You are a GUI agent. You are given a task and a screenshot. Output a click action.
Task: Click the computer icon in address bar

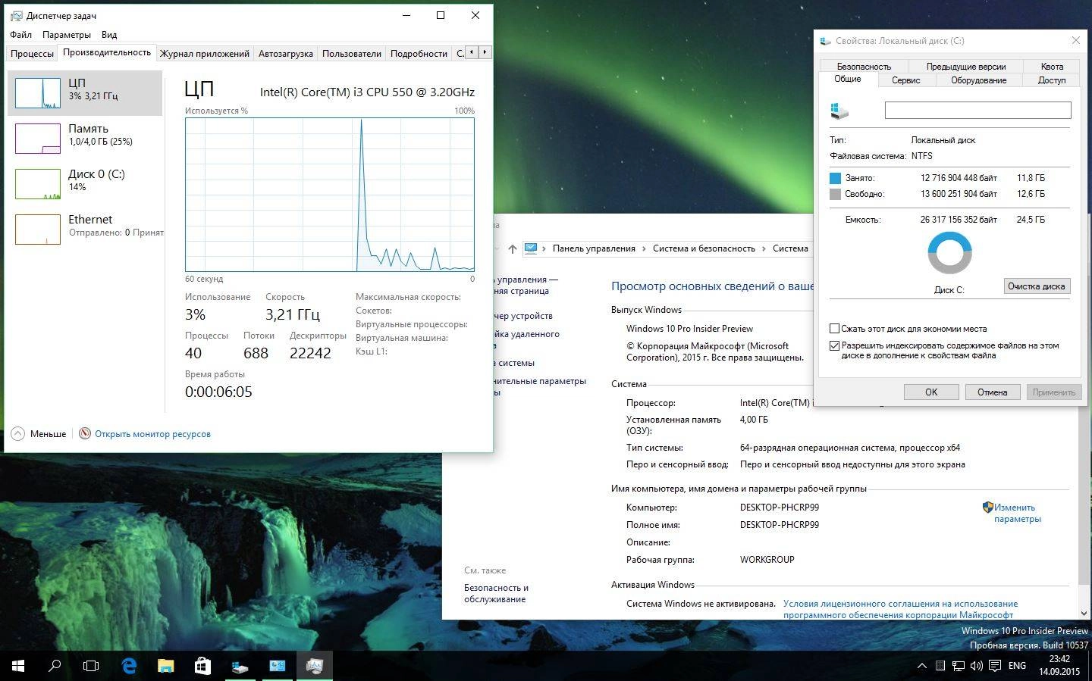coord(531,248)
